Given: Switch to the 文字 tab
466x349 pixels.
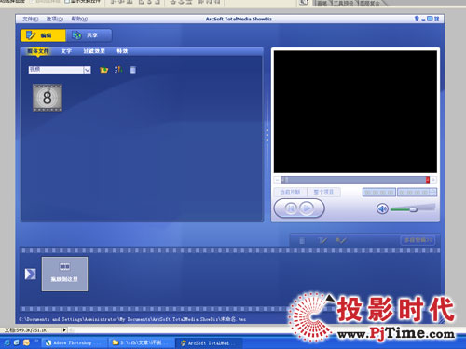Looking at the screenshot, I should click(66, 51).
